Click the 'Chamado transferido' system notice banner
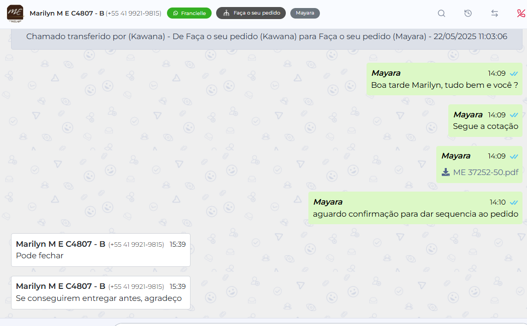This screenshot has width=527, height=326. [266, 37]
